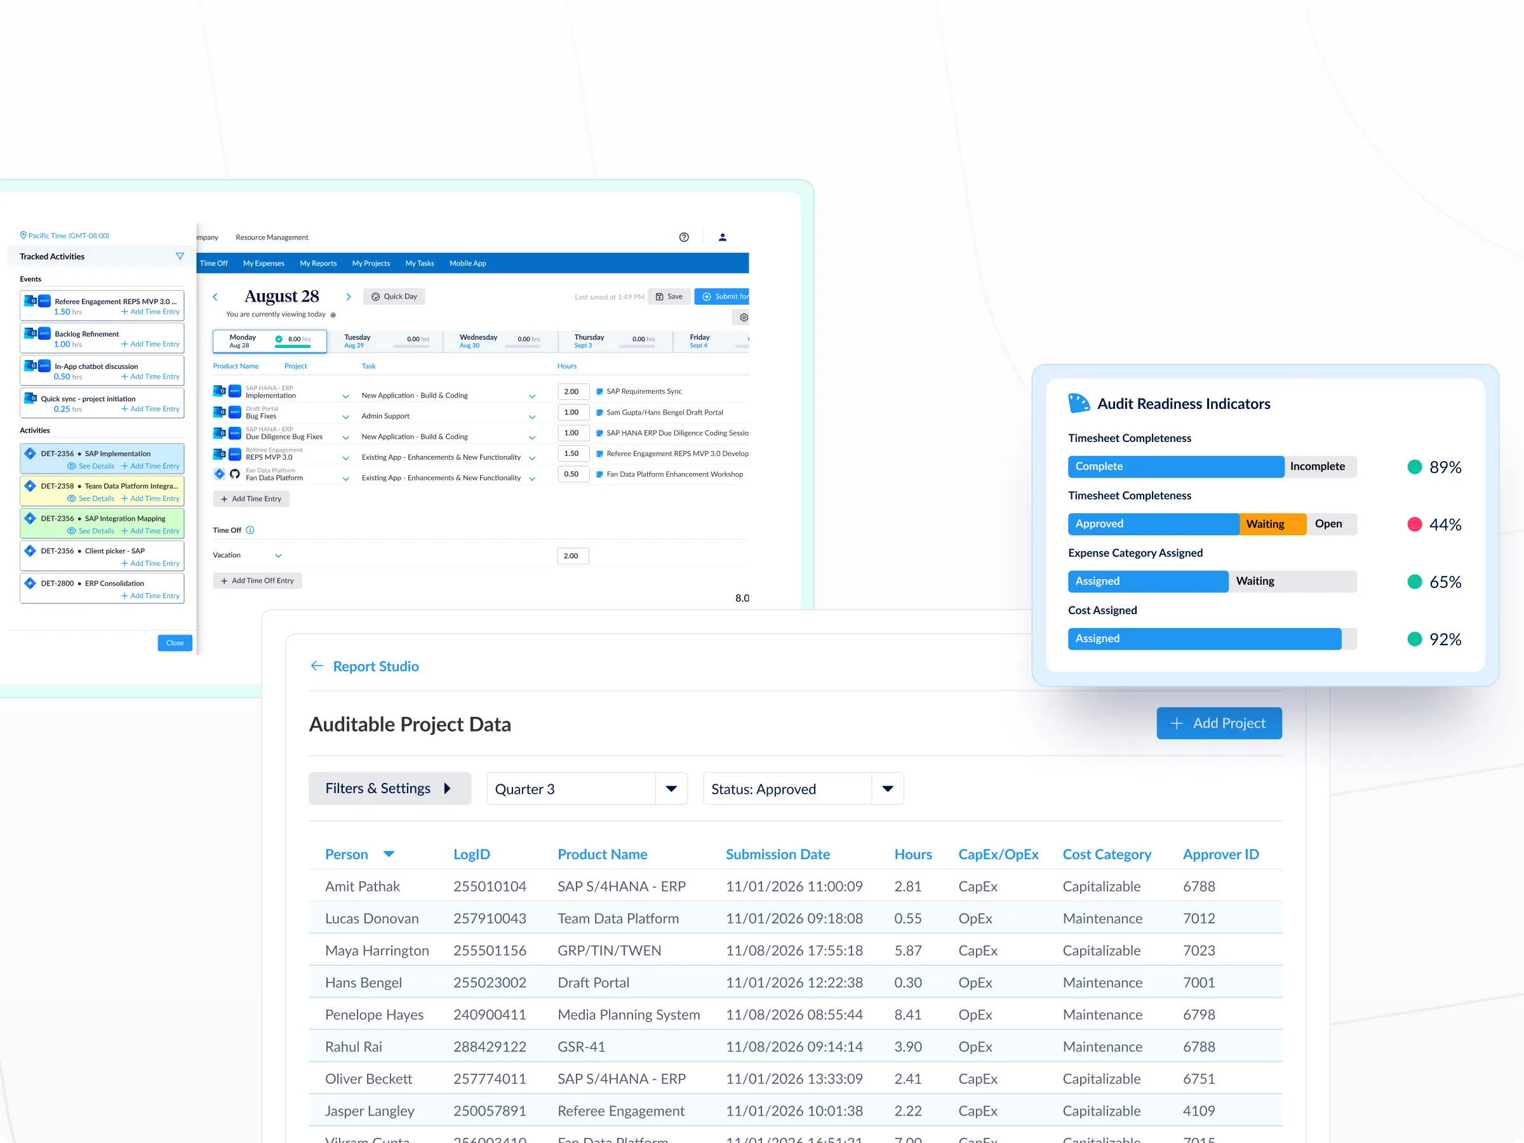Click the Tracked Activities filter funnel icon
1524x1143 pixels.
[180, 257]
